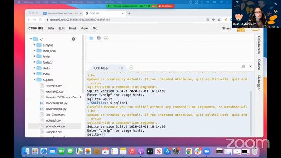Screen dimensions: 281x158
Task: Open Photos from the Dock
Action: point(88,151)
